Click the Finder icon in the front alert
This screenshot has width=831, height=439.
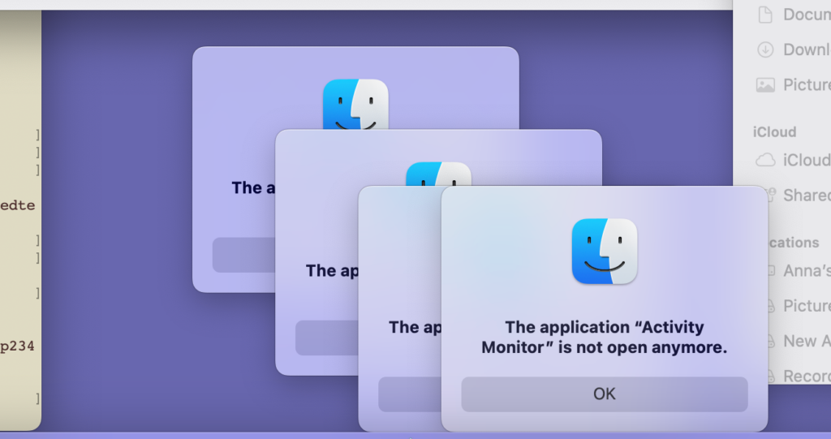pos(604,252)
